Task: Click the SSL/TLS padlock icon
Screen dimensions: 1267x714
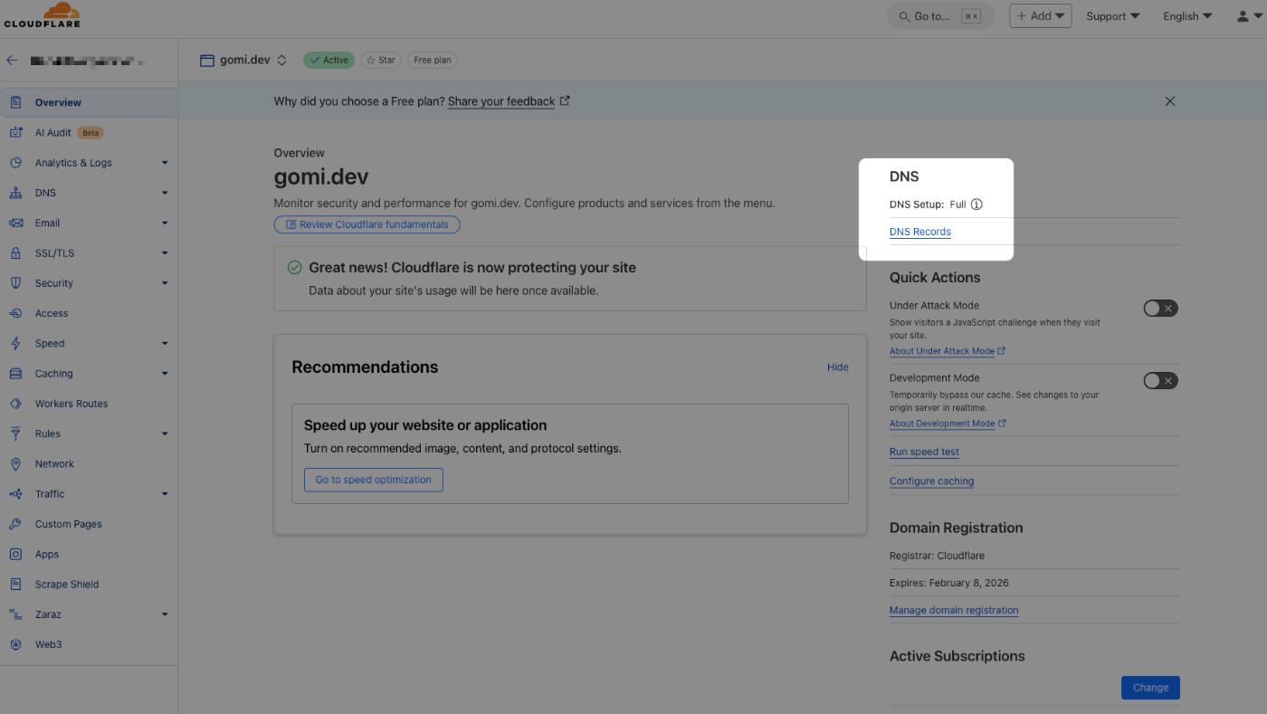Action: click(15, 253)
